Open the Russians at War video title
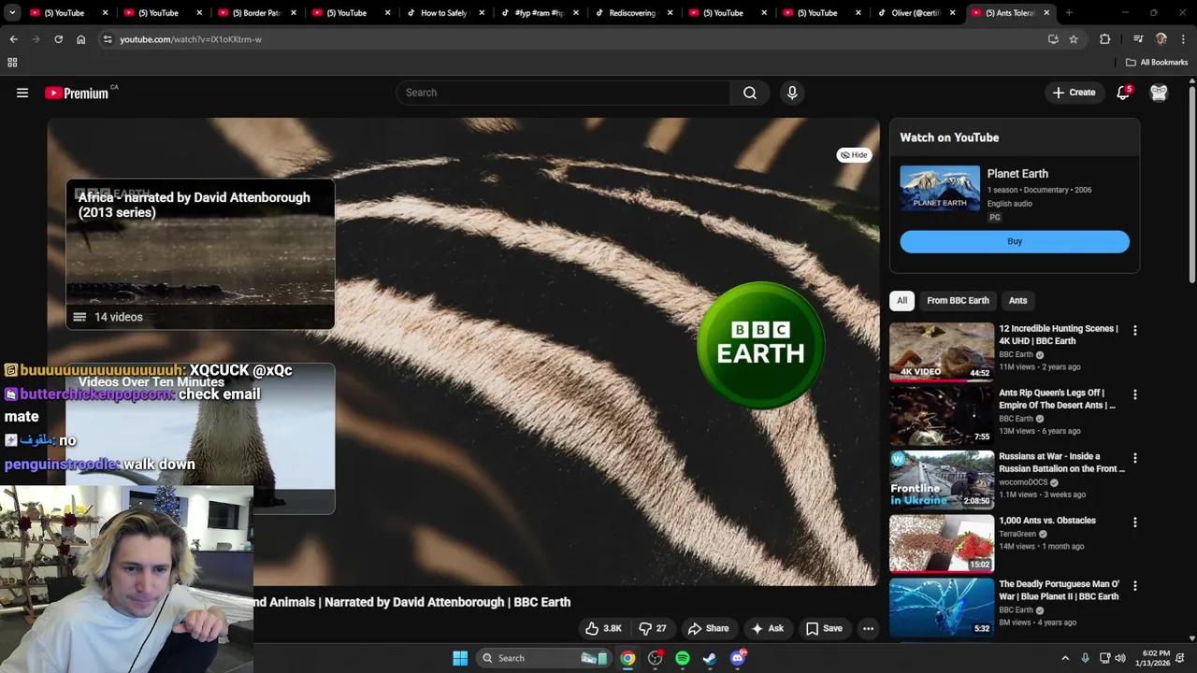1197x673 pixels. pos(1061,463)
